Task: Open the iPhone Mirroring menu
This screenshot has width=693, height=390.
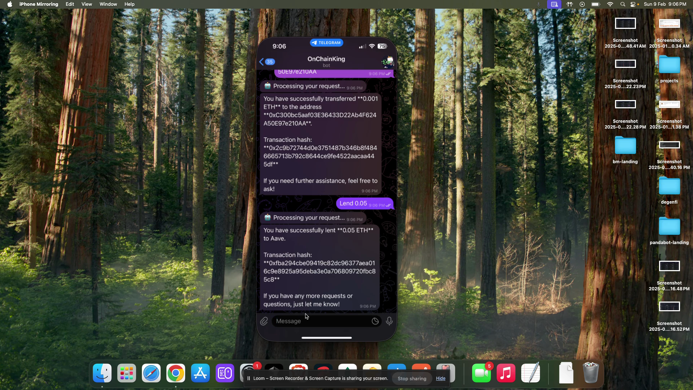Action: coord(39,4)
